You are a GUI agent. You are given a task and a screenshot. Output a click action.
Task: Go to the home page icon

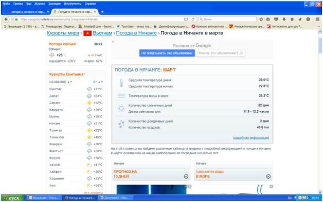[x=292, y=19]
